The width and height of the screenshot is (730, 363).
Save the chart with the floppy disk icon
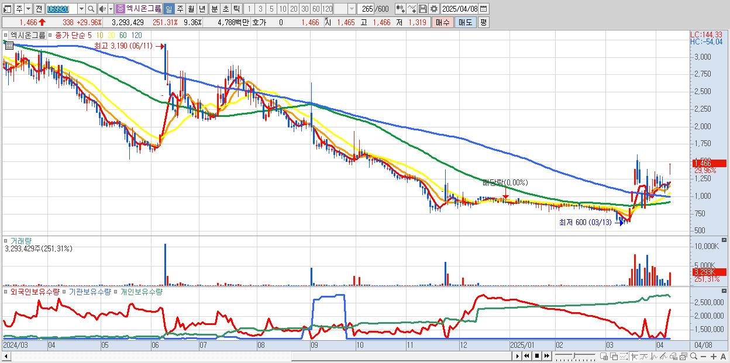[x=423, y=9]
